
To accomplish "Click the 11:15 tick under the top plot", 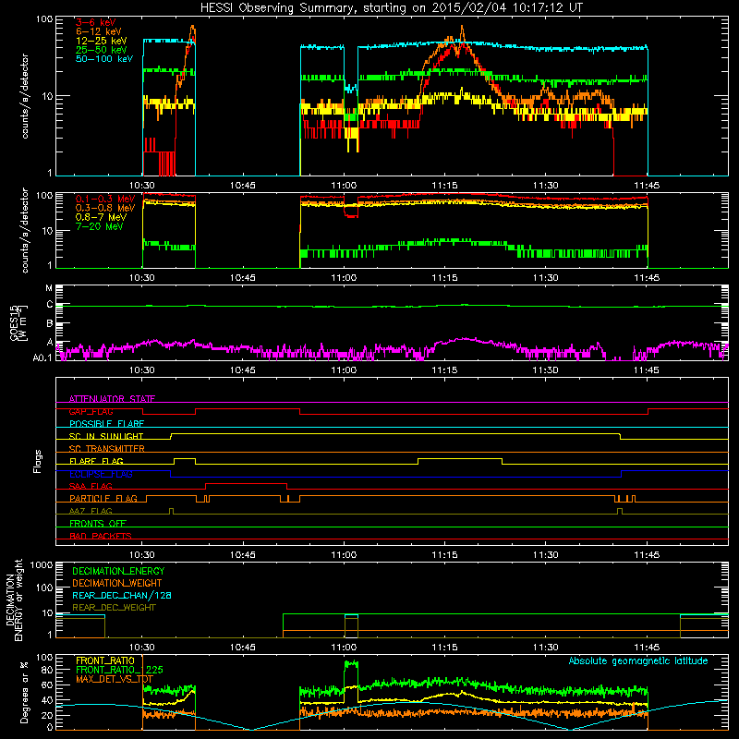I will [444, 186].
